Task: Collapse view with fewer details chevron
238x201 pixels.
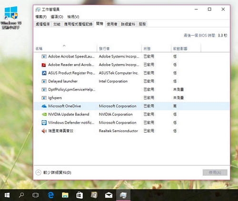Action: point(38,172)
